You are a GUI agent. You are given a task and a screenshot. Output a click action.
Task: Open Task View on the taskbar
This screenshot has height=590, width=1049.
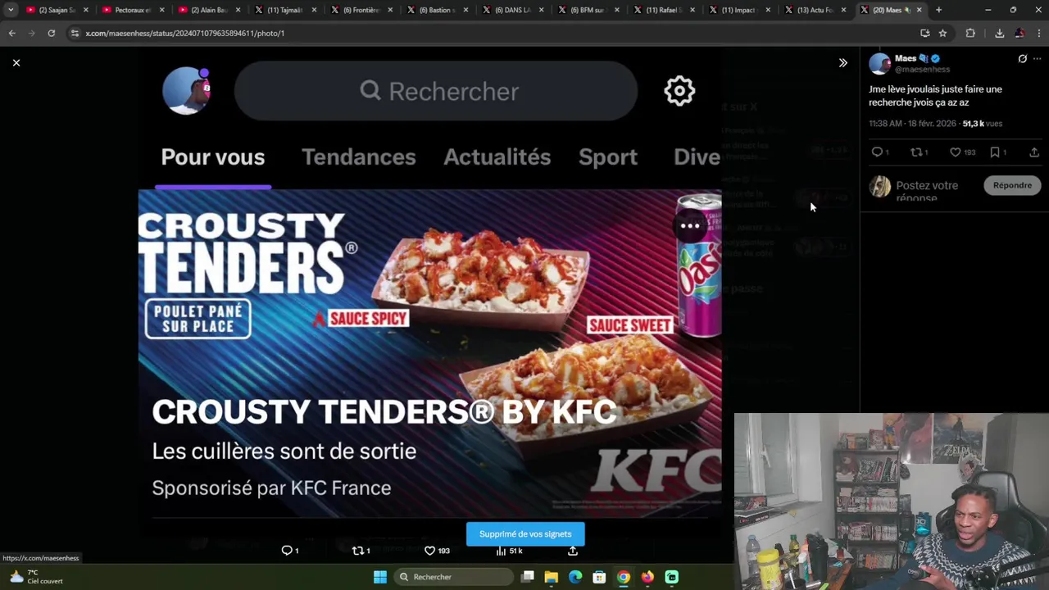[528, 577]
